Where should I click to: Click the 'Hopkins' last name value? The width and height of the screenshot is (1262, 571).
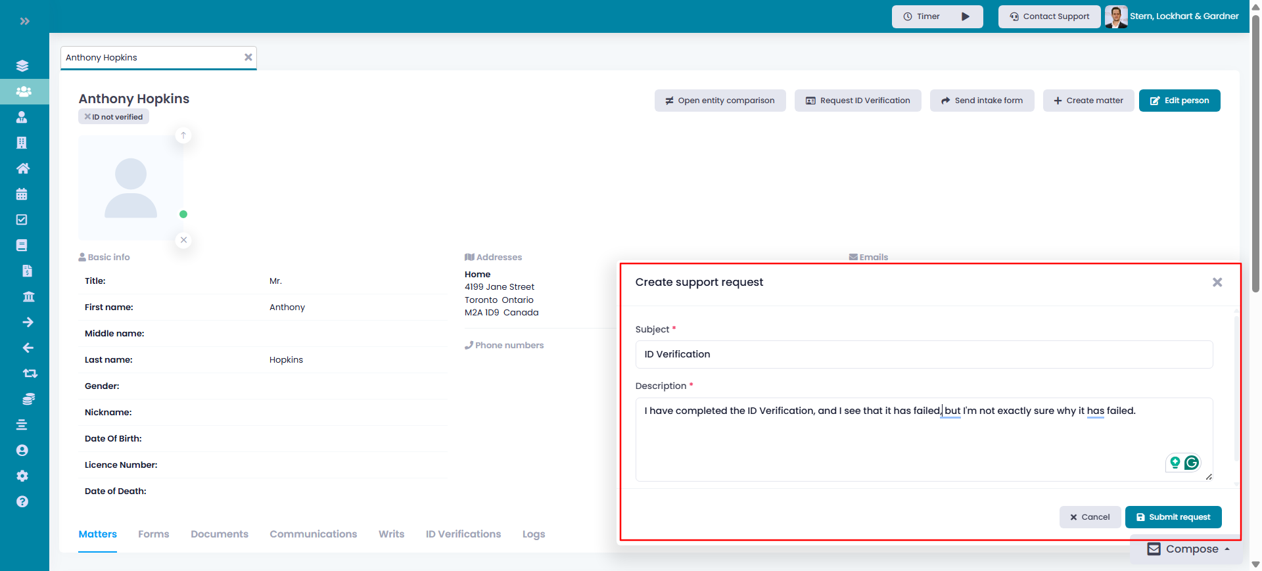point(287,360)
